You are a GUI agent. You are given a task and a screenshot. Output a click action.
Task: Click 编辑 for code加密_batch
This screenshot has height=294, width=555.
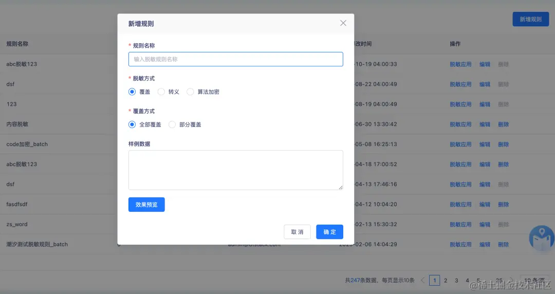(485, 144)
